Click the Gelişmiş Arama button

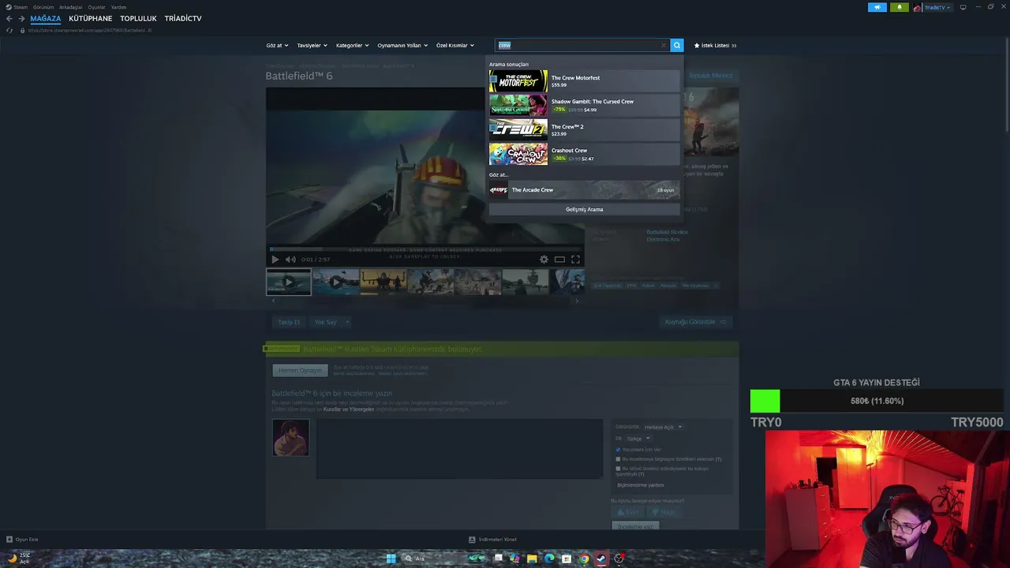(584, 209)
